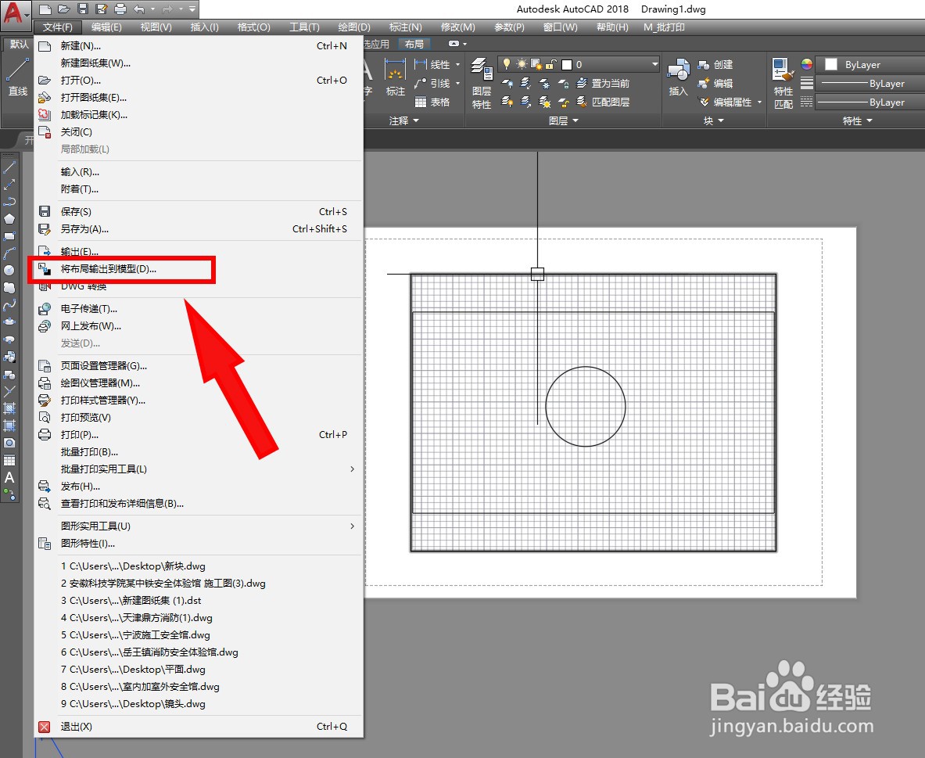Click the Make Current layer icon
This screenshot has height=758, width=925.
pyautogui.click(x=582, y=83)
